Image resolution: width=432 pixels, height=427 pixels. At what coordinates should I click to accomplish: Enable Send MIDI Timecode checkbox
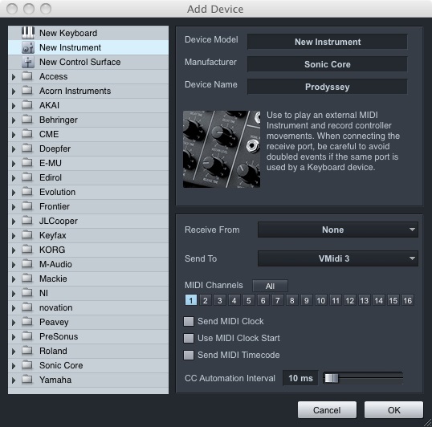(x=189, y=355)
